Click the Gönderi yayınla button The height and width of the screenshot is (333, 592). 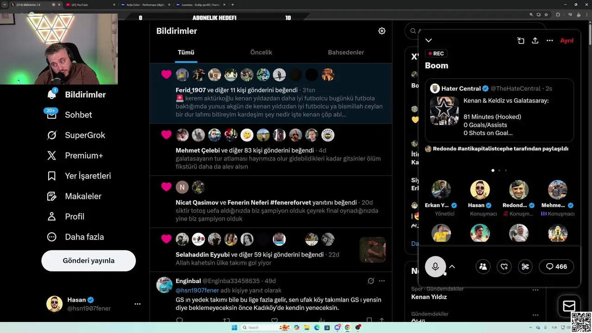[x=88, y=260]
